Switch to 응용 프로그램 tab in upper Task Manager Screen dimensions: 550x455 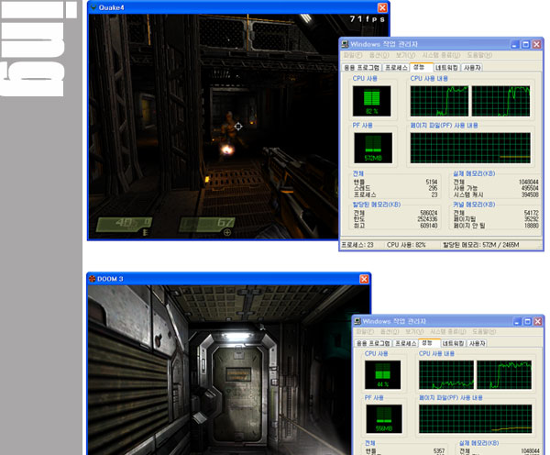coord(361,67)
